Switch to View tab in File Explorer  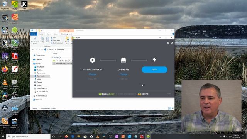56,34
